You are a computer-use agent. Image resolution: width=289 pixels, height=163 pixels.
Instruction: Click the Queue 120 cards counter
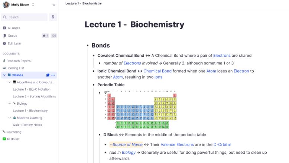click(53, 36)
